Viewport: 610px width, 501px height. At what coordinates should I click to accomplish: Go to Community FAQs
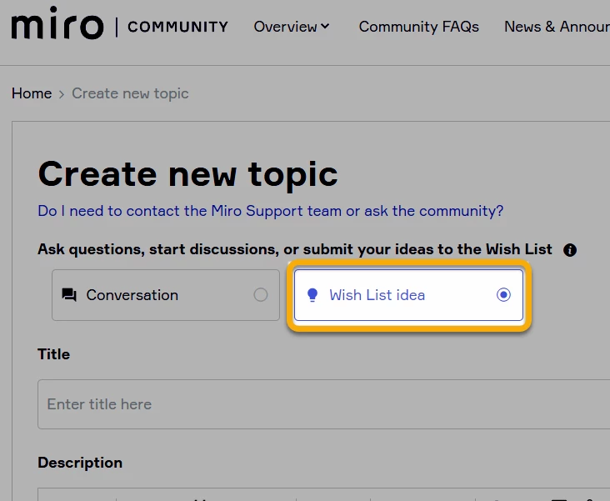click(x=418, y=27)
